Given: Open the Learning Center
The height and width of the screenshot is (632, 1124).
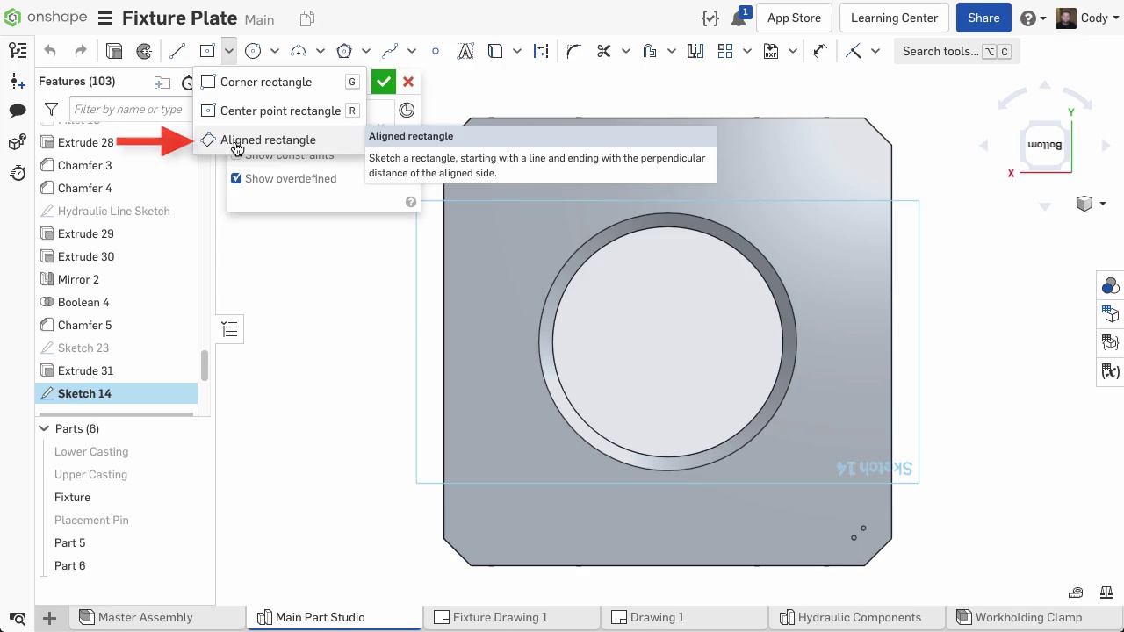Looking at the screenshot, I should [x=894, y=18].
